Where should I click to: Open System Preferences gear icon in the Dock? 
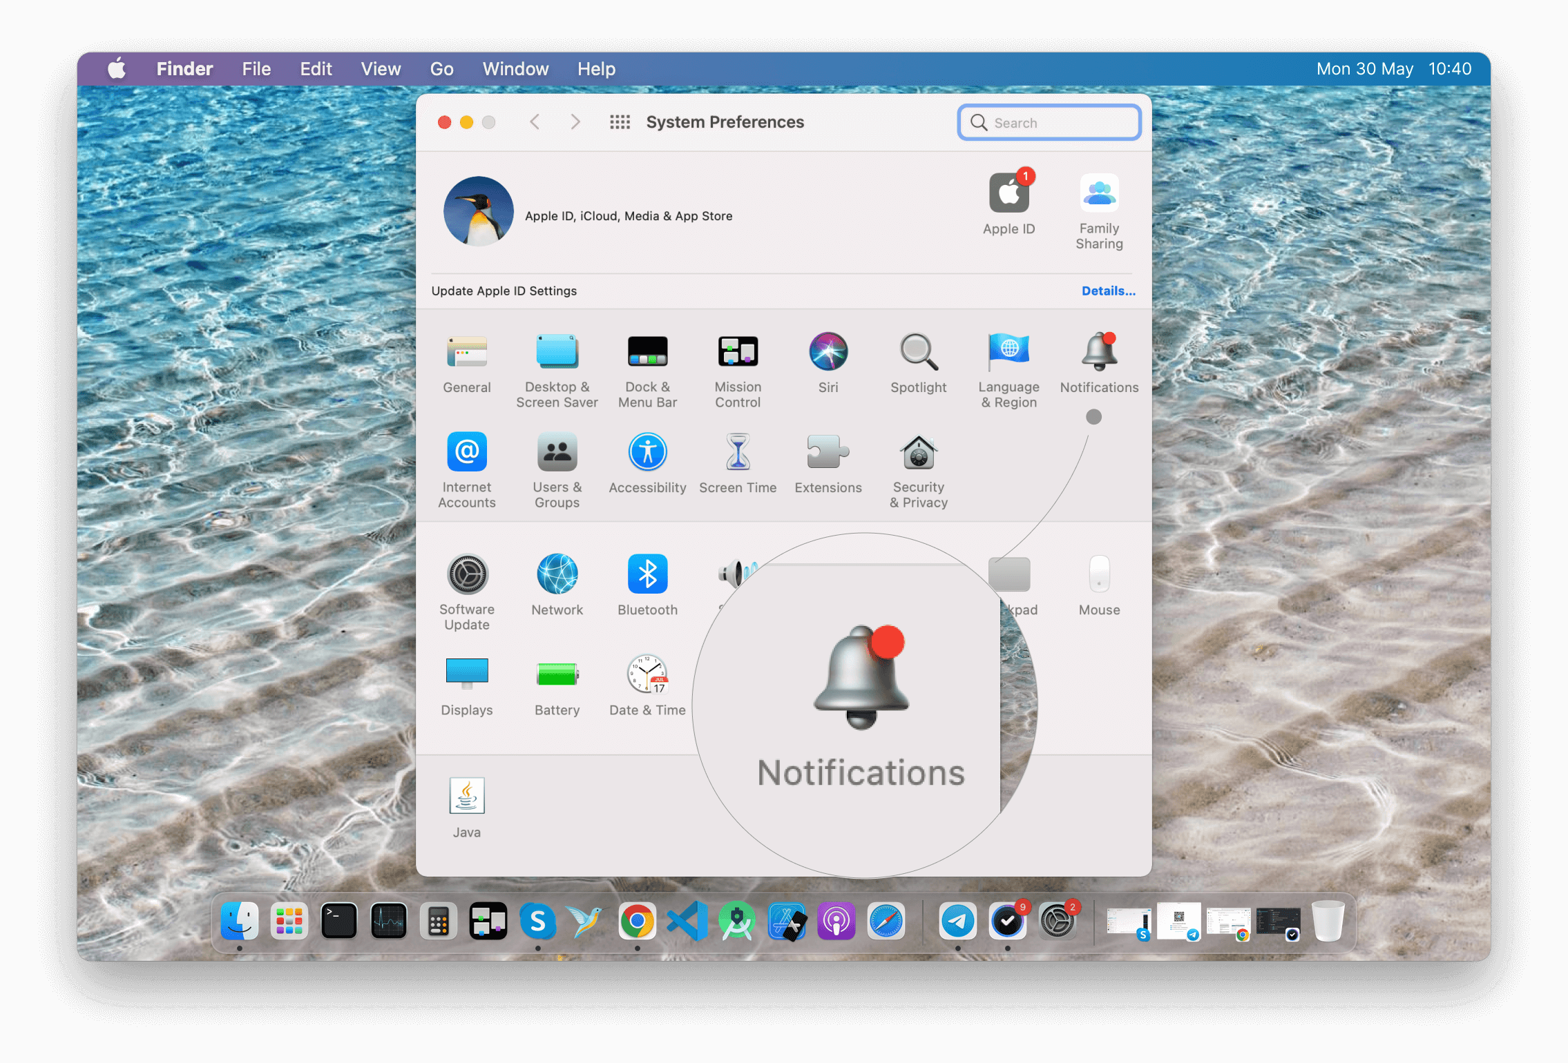[x=1058, y=921]
